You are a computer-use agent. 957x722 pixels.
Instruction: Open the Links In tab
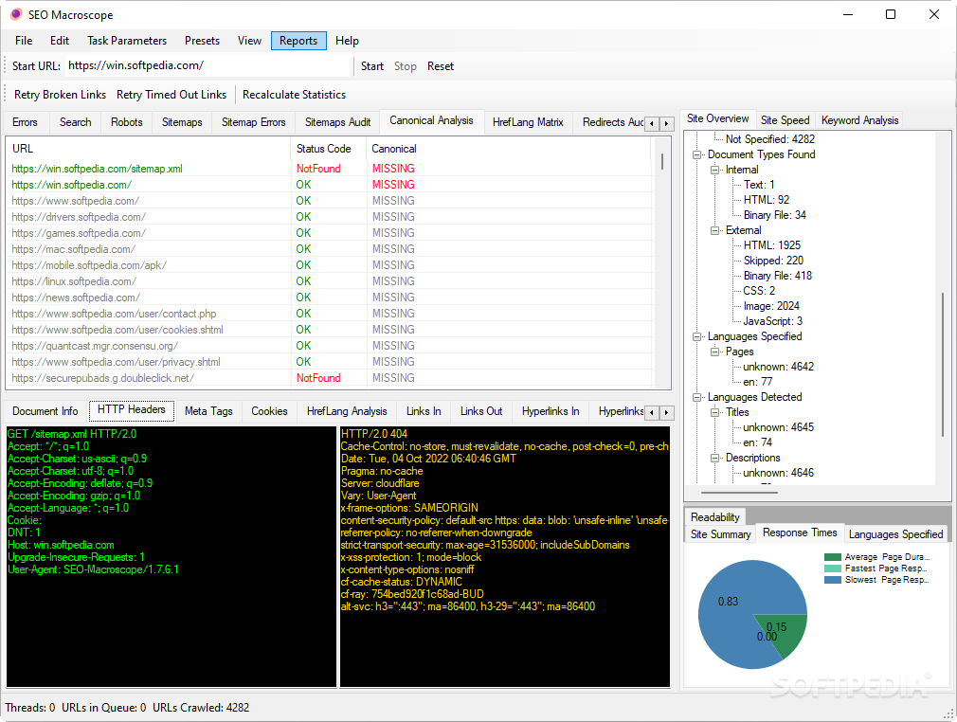(x=424, y=411)
